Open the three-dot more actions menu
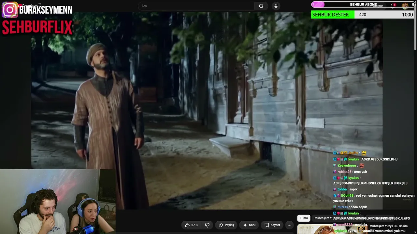 point(289,225)
